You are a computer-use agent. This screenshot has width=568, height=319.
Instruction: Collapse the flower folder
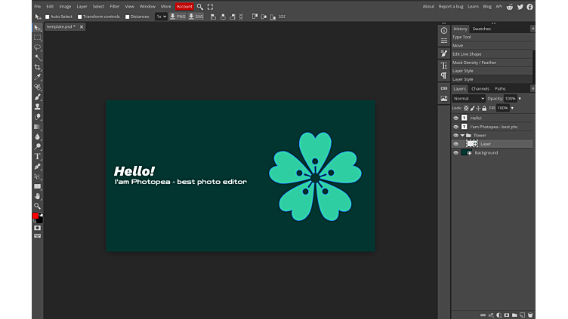[x=462, y=136]
